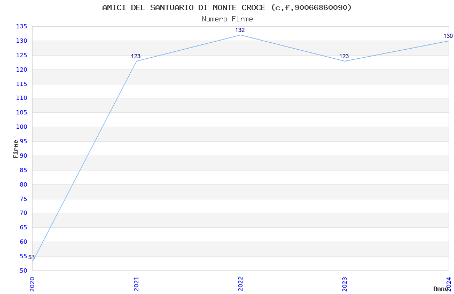Select the subtitle Numero Firme
The height and width of the screenshot is (294, 454).
(x=228, y=19)
